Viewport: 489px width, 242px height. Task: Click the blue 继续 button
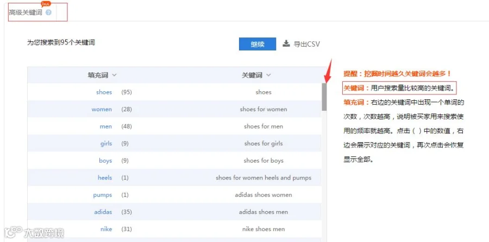[x=258, y=44]
